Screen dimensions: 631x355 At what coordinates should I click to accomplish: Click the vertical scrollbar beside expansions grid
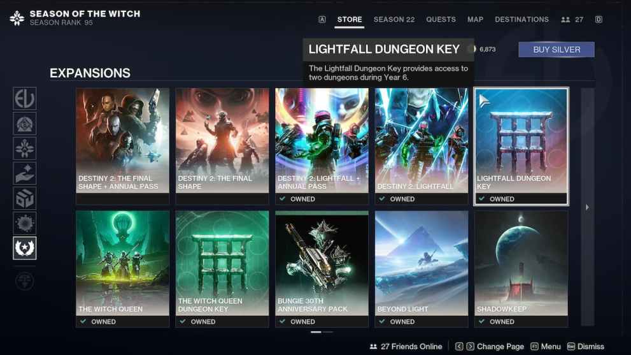coord(587,147)
